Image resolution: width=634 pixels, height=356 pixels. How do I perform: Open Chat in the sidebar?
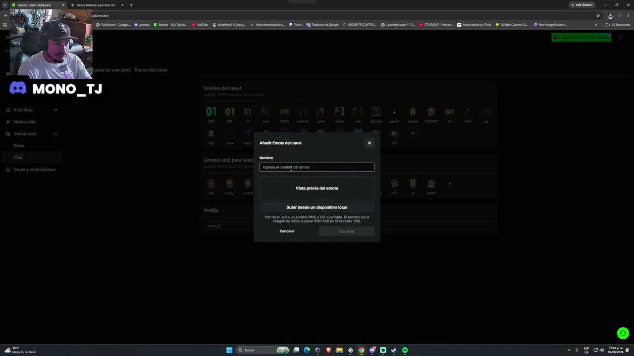32,158
